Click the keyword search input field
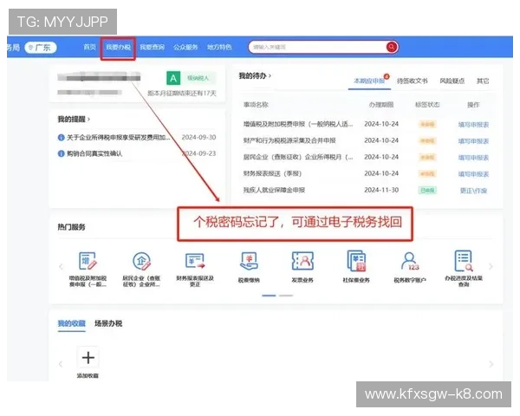 pyautogui.click(x=318, y=47)
